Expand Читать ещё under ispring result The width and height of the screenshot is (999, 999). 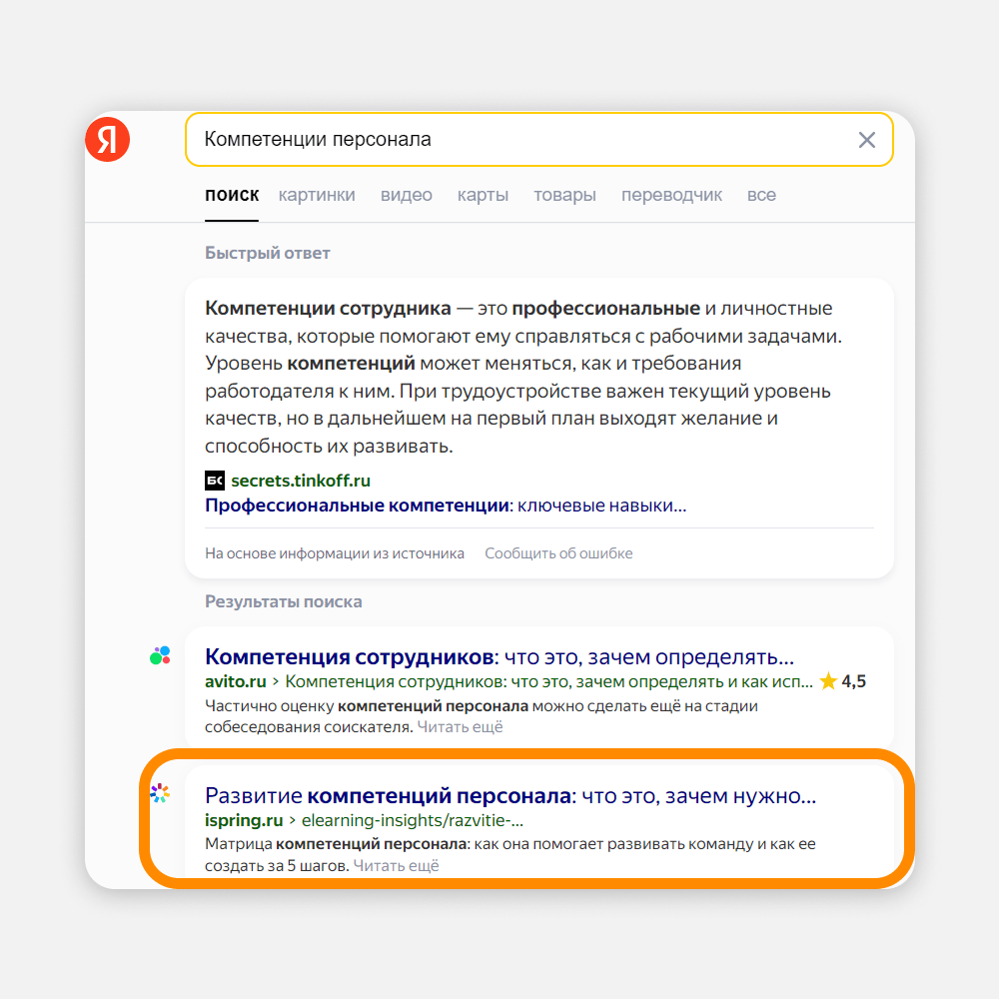pyautogui.click(x=396, y=866)
